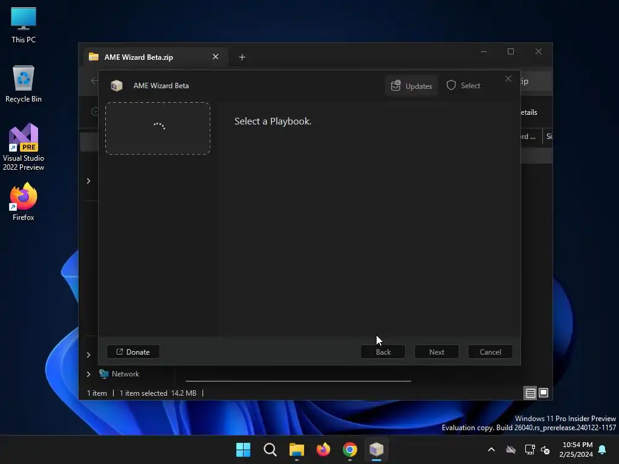Click the Explorer horizontal scrollbar

(298, 381)
